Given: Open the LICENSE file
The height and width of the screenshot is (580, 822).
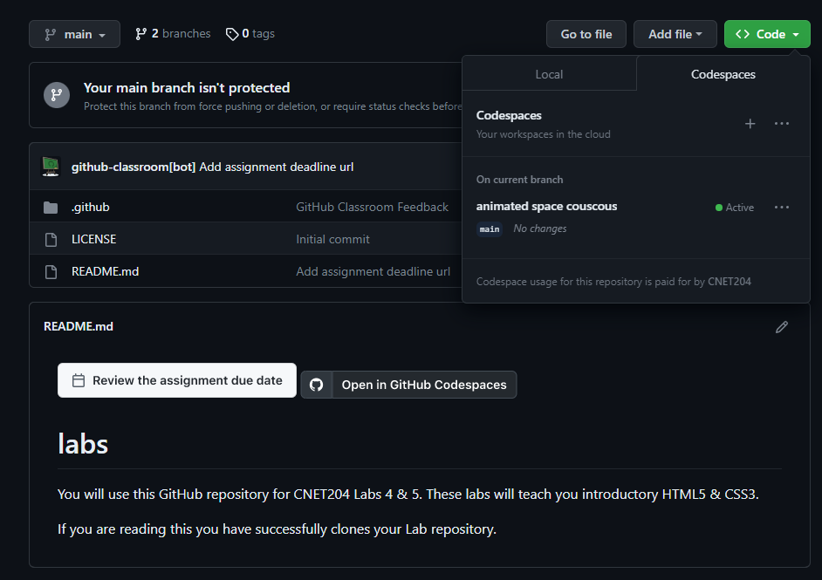Looking at the screenshot, I should (93, 238).
